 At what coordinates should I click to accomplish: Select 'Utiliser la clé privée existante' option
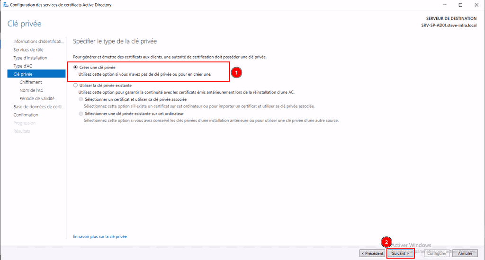76,86
